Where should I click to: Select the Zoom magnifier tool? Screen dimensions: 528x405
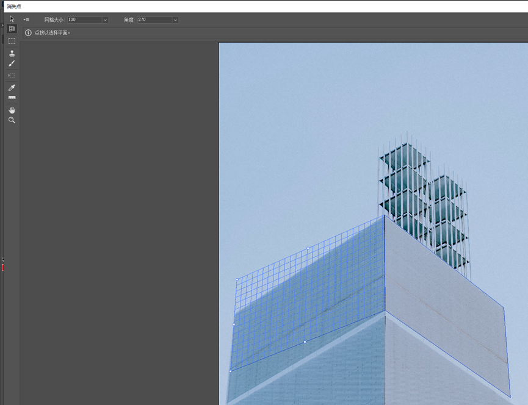[12, 120]
